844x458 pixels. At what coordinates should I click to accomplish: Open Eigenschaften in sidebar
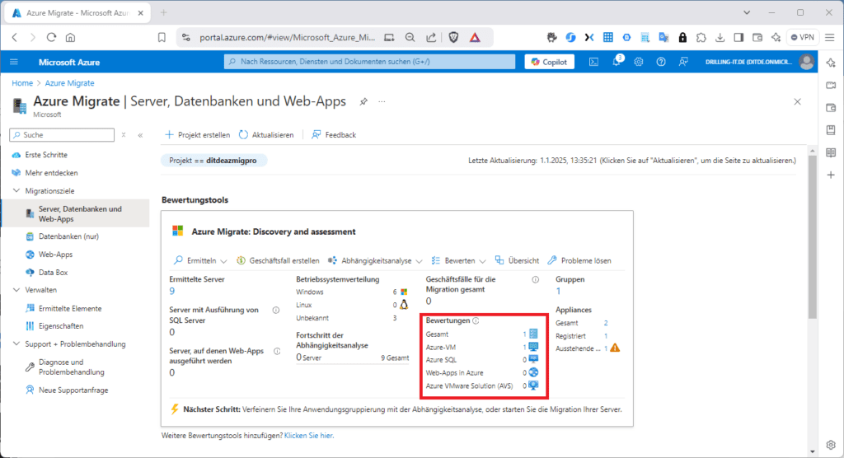(61, 325)
